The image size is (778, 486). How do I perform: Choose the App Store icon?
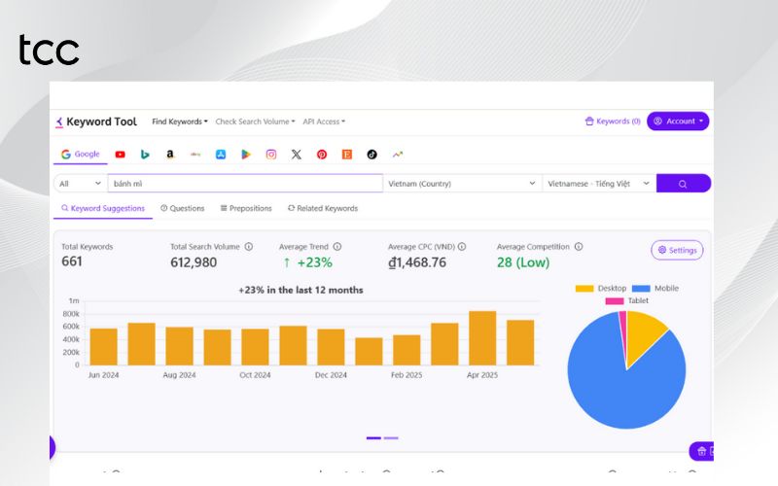[221, 155]
